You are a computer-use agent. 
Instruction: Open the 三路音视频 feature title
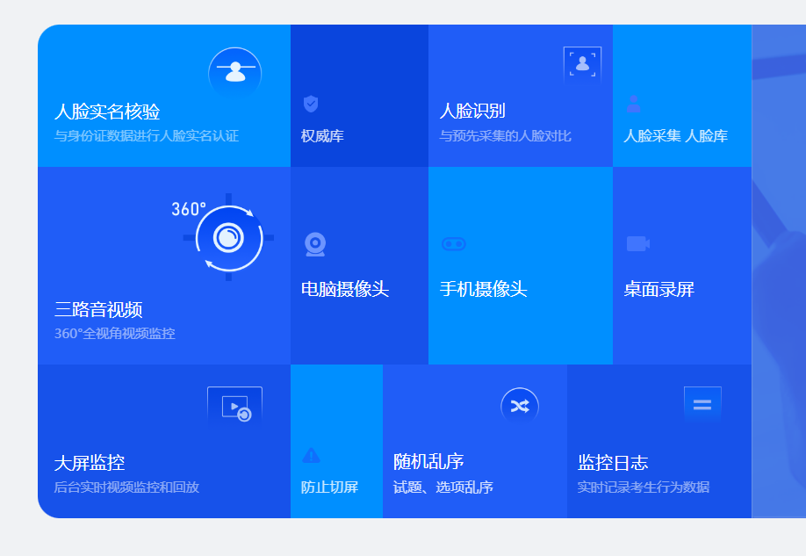(x=98, y=309)
